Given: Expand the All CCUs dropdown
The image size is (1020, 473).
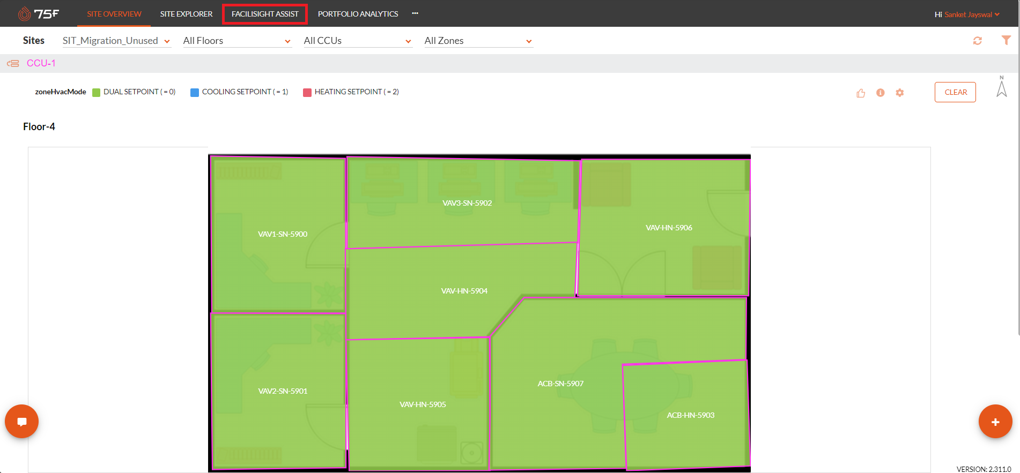Looking at the screenshot, I should click(358, 41).
